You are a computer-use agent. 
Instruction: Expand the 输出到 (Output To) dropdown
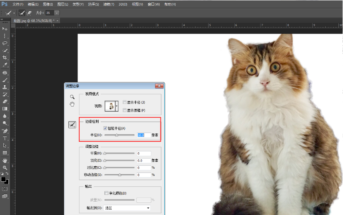148,208
